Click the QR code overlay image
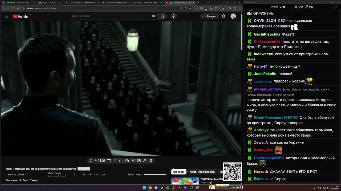The image size is (341, 191). coord(233,172)
